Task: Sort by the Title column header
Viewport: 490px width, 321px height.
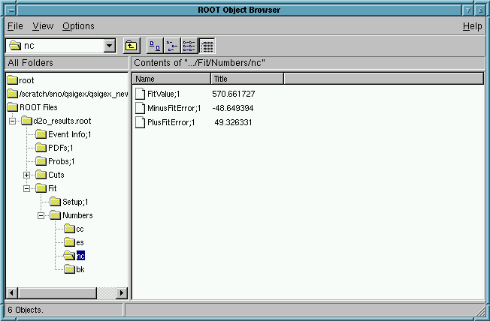Action: [x=247, y=79]
